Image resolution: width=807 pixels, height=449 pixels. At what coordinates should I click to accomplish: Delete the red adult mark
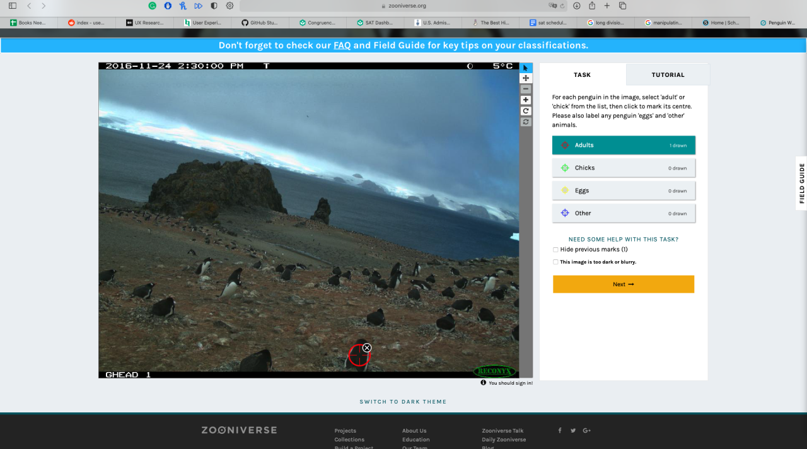(367, 347)
